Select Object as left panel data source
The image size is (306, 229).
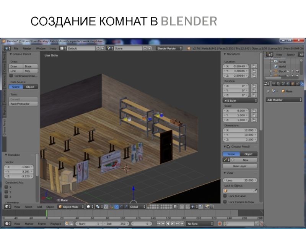(31, 87)
